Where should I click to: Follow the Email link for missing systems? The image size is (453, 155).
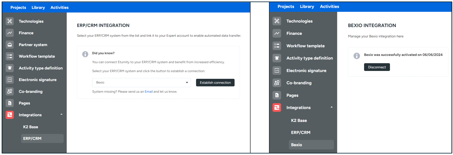pyautogui.click(x=149, y=92)
